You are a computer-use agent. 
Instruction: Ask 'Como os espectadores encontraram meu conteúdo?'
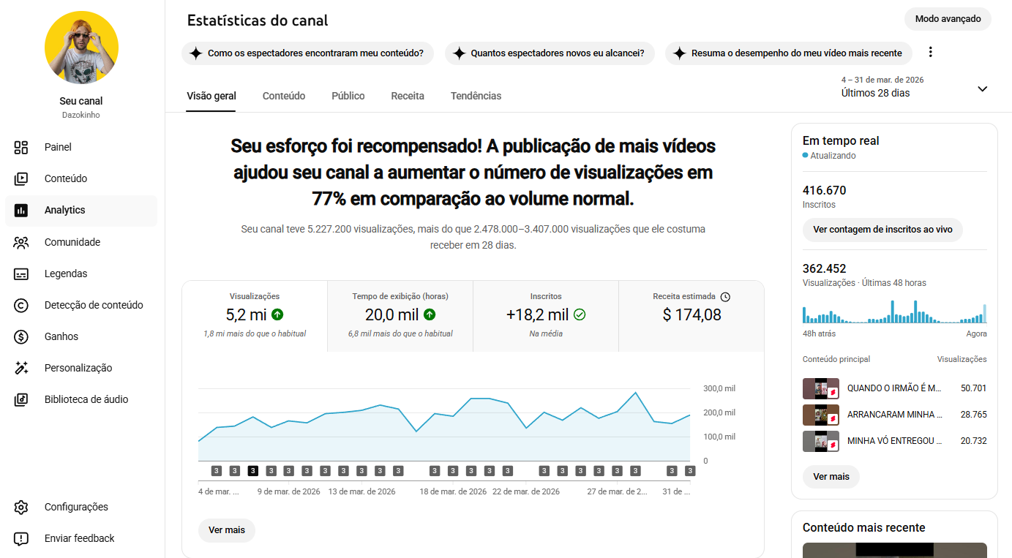point(307,53)
